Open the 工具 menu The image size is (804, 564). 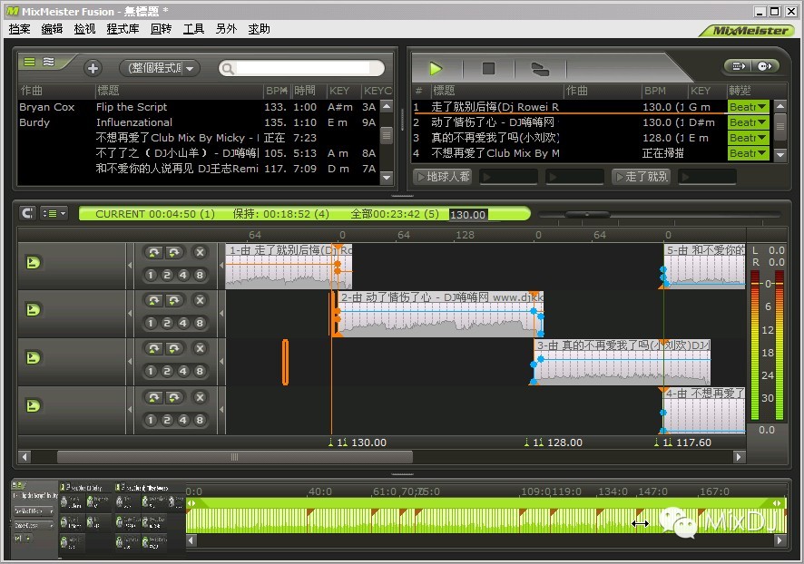click(x=194, y=29)
